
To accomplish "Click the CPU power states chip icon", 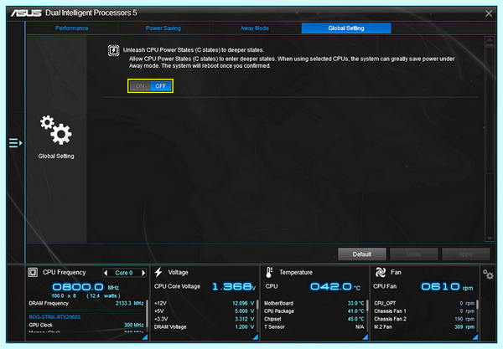I will 113,50.
